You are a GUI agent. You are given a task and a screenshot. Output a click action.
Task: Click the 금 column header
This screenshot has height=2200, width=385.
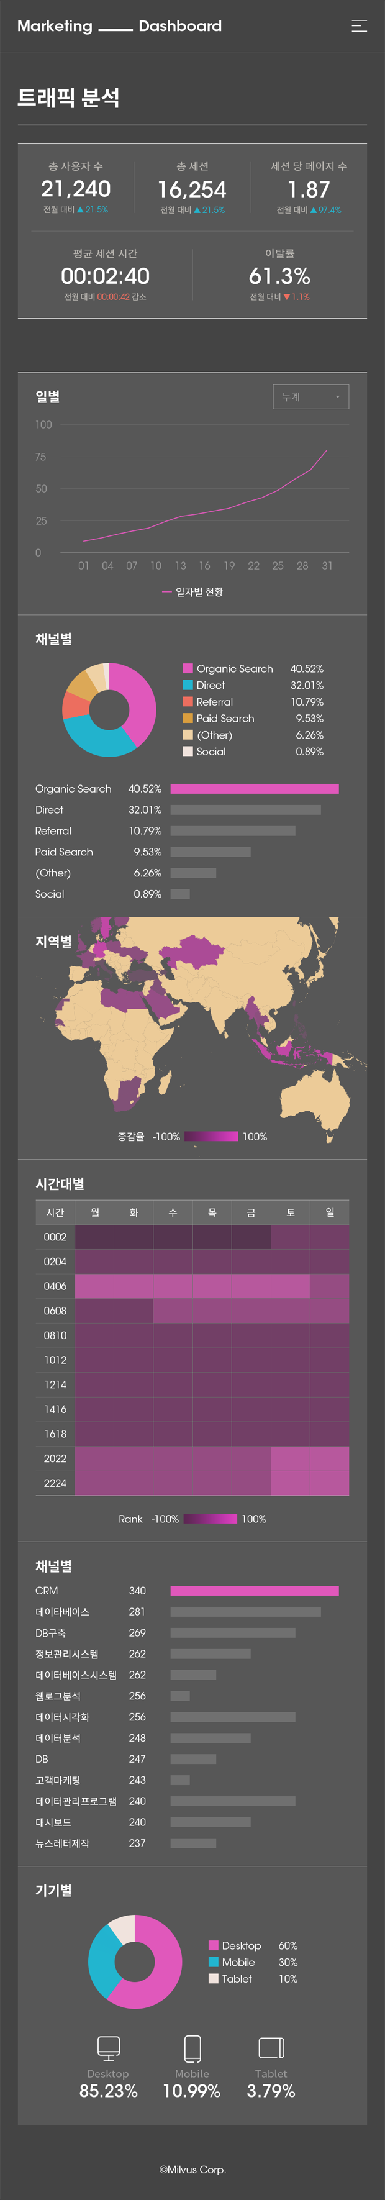coord(251,1212)
